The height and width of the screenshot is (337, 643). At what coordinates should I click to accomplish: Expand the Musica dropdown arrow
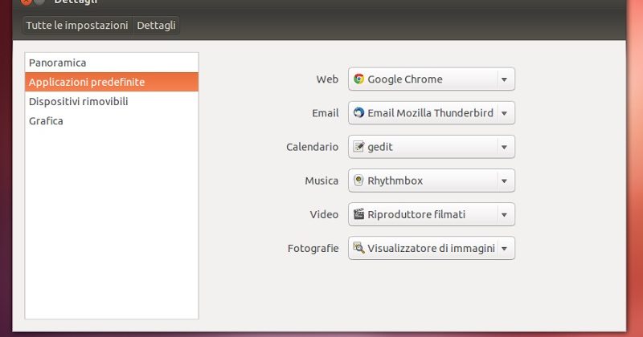[505, 181]
